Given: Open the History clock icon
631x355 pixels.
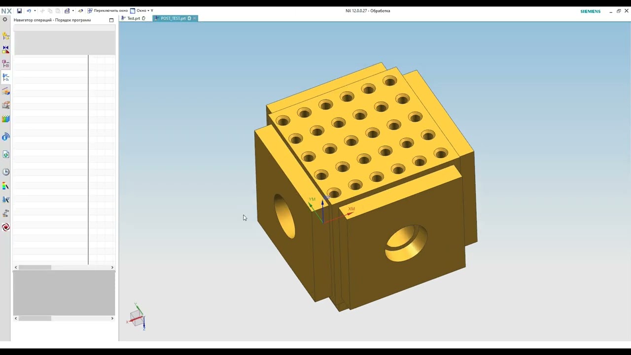Looking at the screenshot, I should (x=6, y=172).
